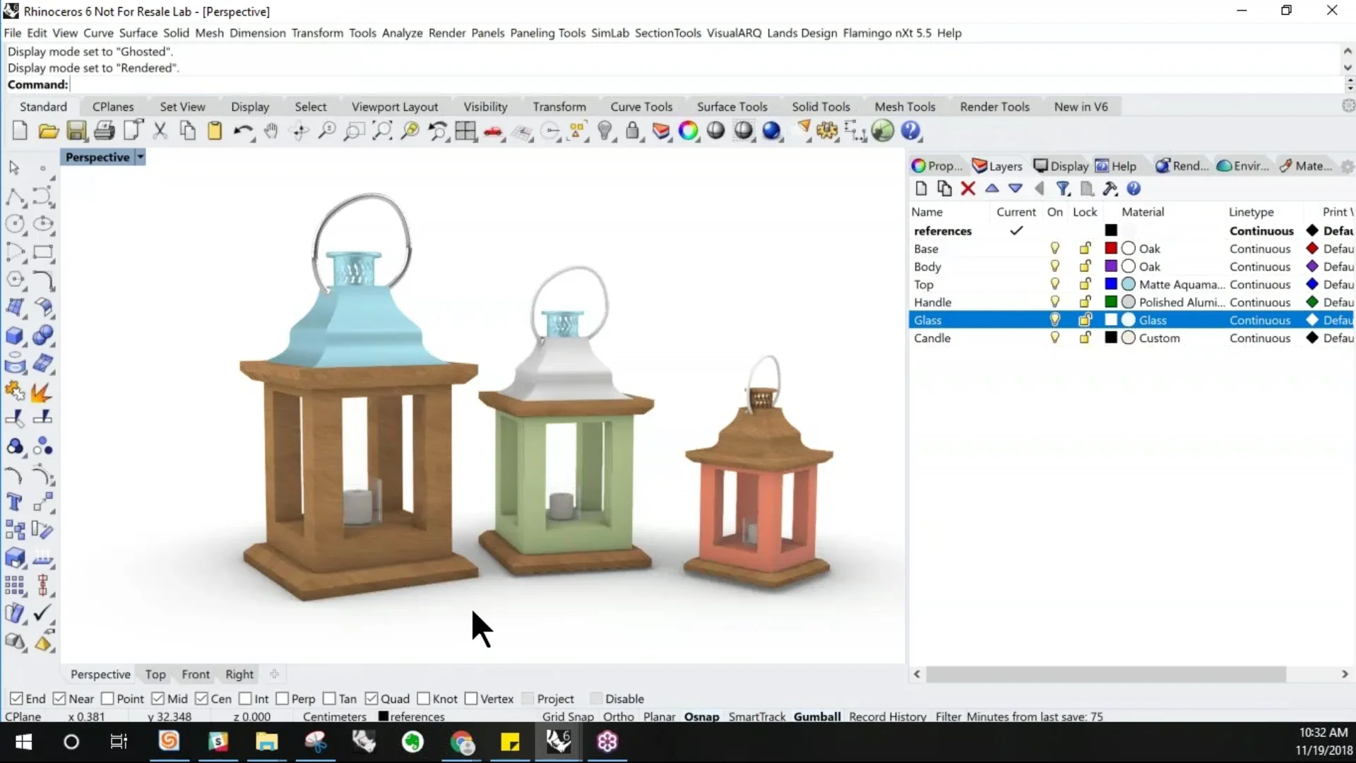Switch to the Surface Tools tab
This screenshot has height=763, width=1356.
click(x=732, y=106)
